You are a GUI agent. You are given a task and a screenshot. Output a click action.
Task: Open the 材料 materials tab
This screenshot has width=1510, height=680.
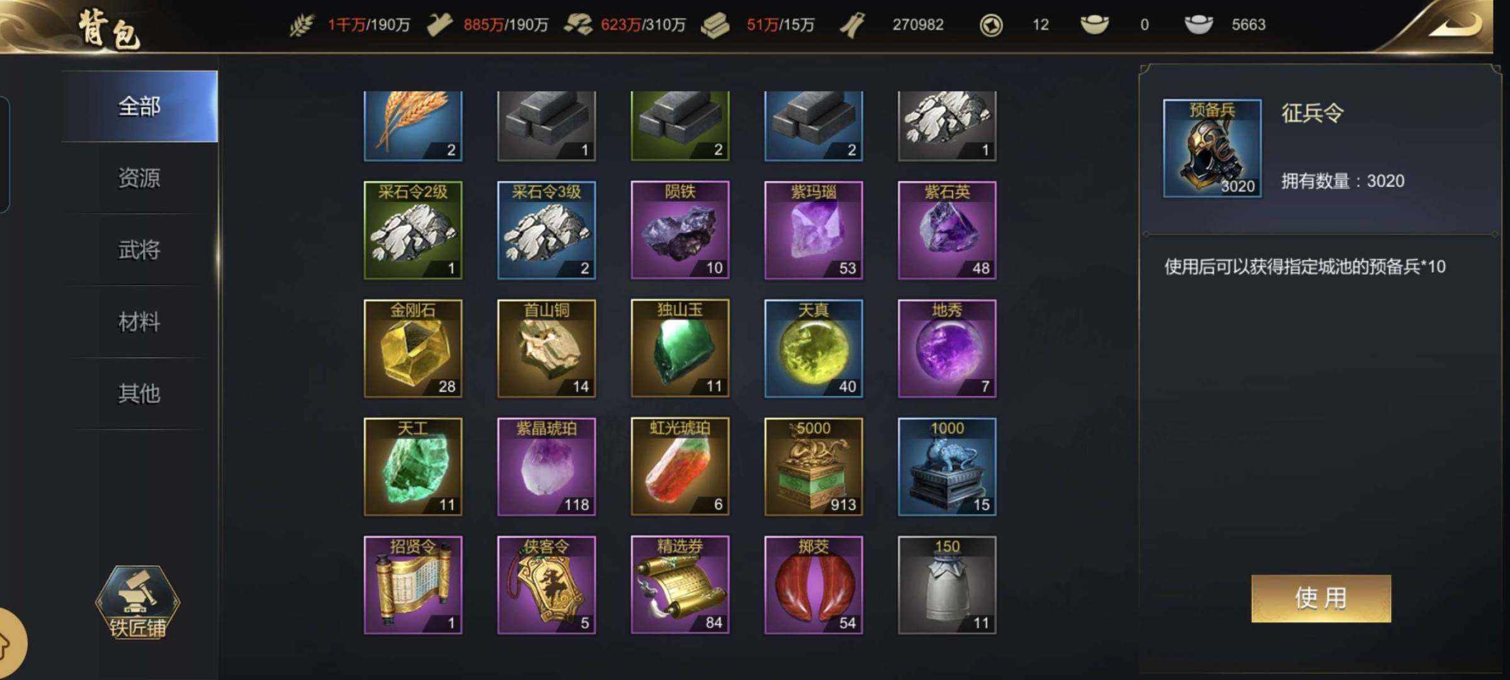140,322
